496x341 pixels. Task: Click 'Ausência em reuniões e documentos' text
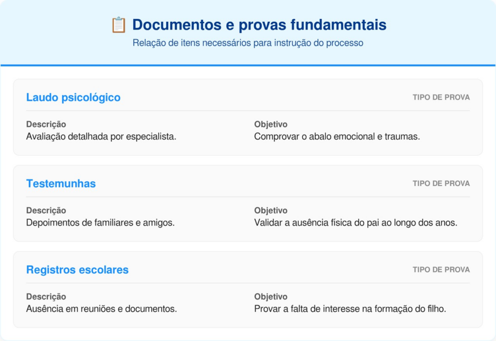101,309
